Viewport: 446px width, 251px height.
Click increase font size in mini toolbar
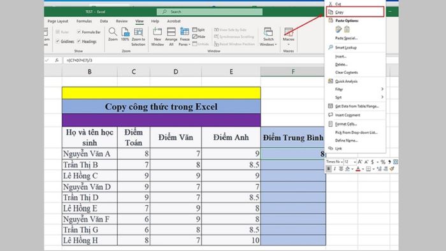point(360,162)
